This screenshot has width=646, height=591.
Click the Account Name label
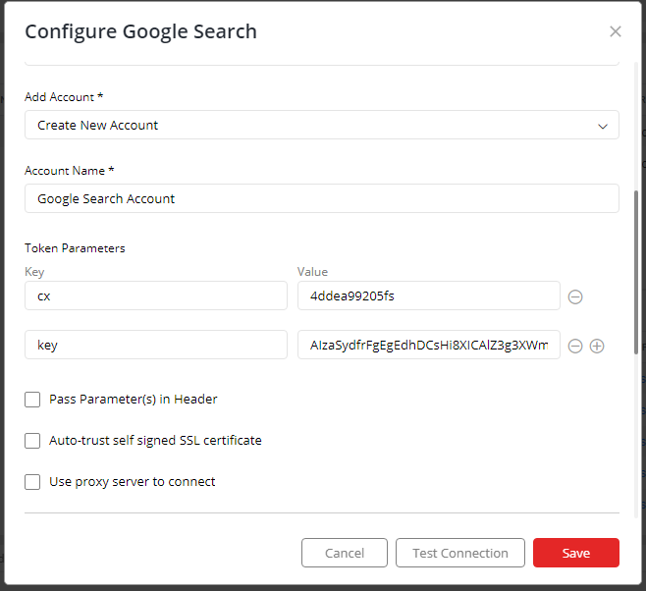tap(69, 171)
